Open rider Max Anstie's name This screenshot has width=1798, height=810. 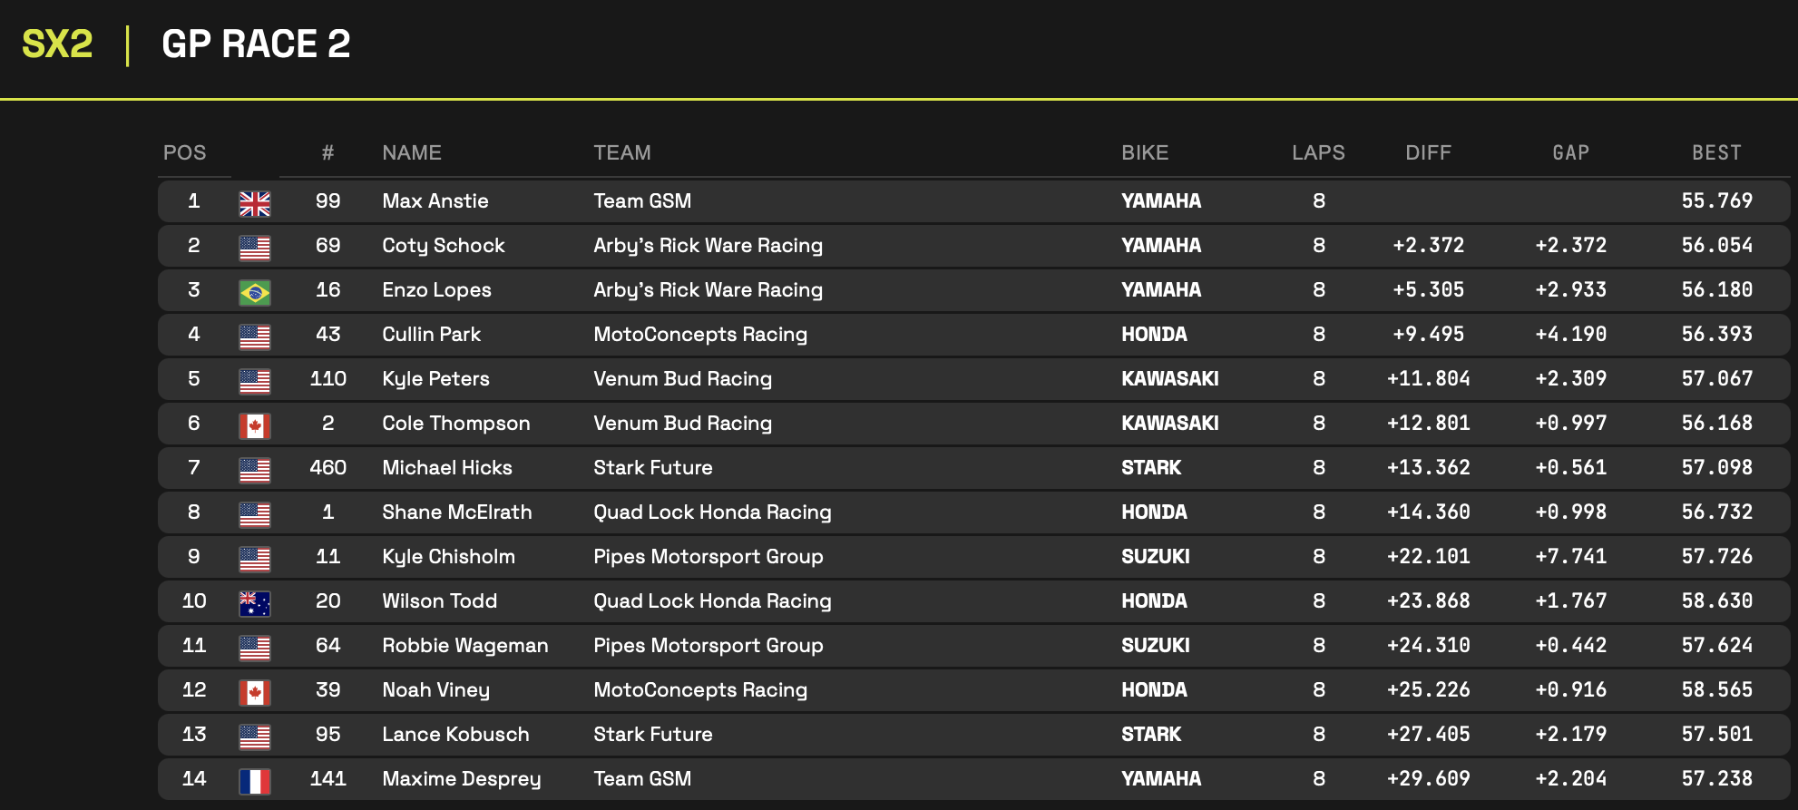[435, 201]
